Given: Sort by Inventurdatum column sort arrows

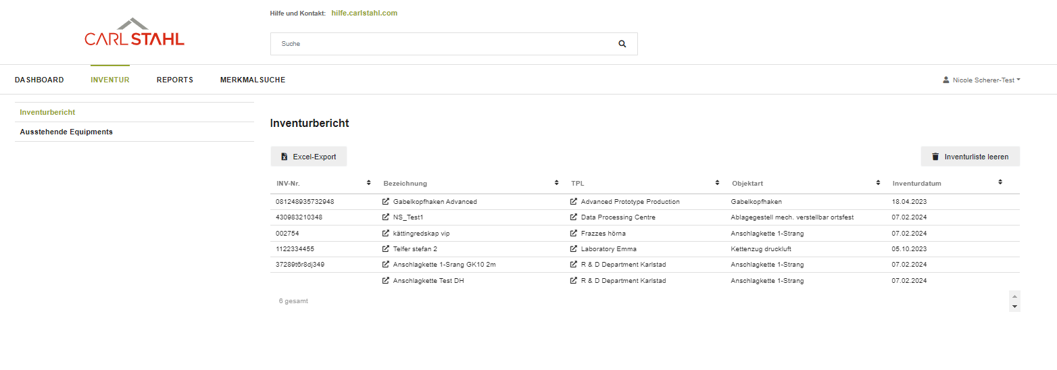Looking at the screenshot, I should click(x=1000, y=182).
